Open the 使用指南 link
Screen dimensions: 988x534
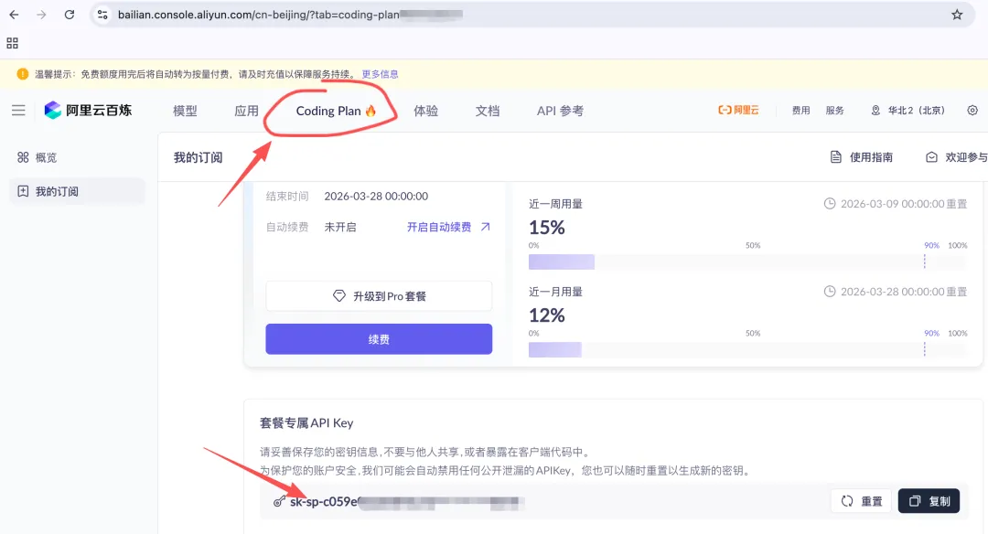coord(862,156)
